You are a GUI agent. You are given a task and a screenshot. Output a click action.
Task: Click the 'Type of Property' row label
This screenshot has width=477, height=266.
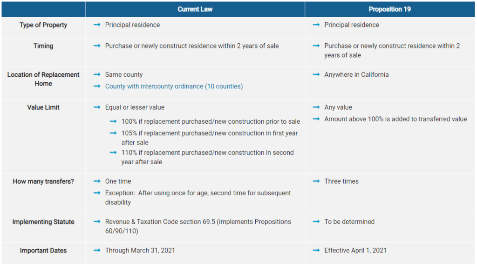click(43, 25)
